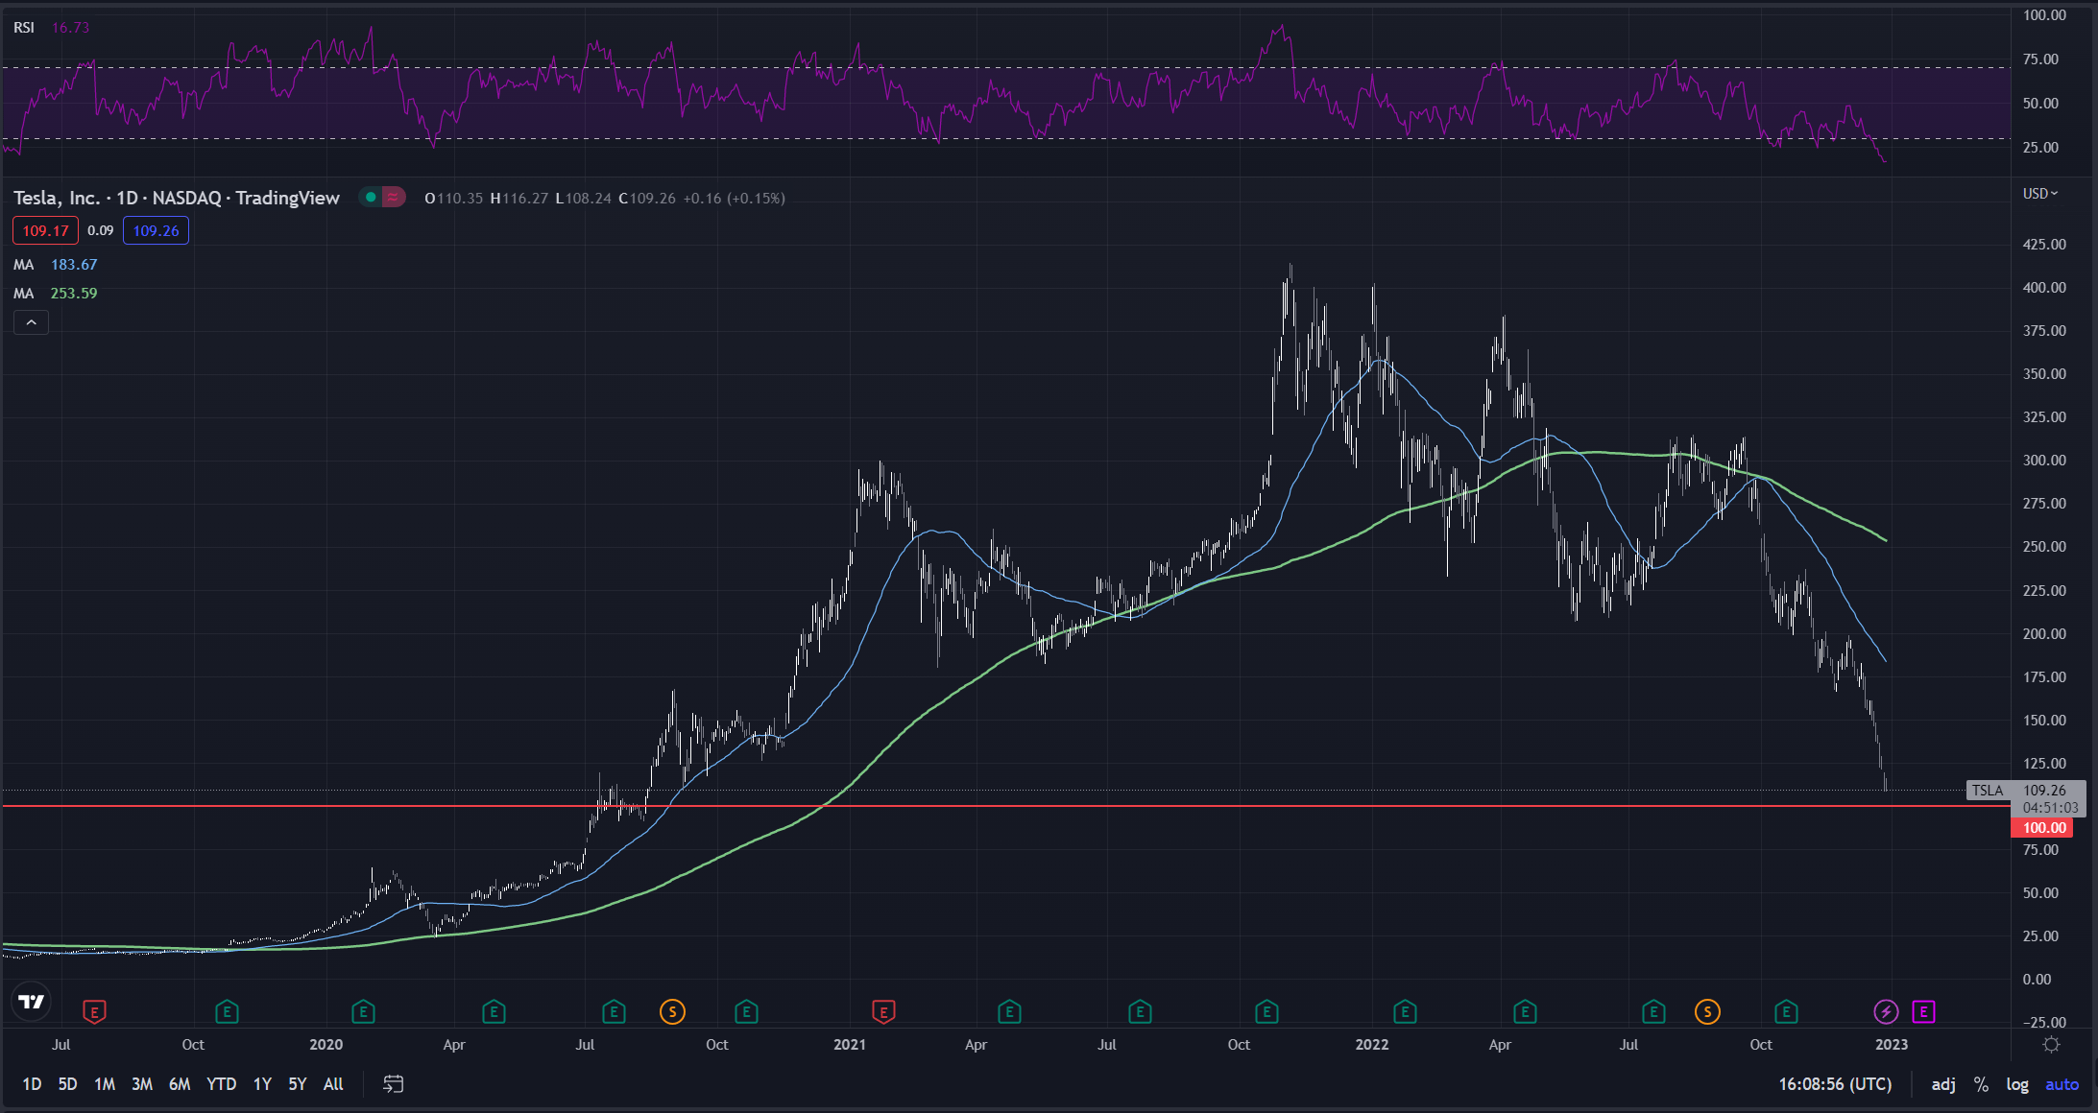2098x1113 pixels.
Task: Click the 425.00 price scale label
Action: coord(2044,244)
